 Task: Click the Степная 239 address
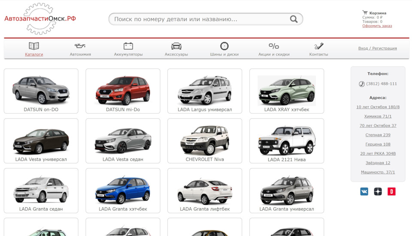378,135
